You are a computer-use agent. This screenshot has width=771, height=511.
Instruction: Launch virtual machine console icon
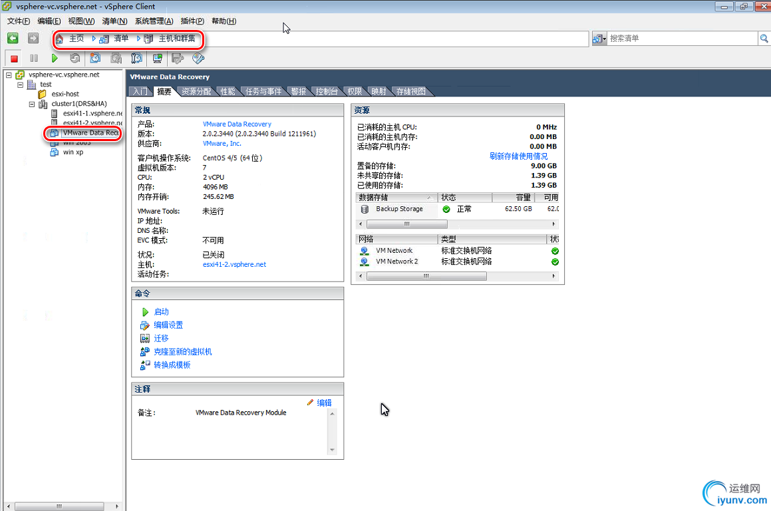(x=158, y=59)
